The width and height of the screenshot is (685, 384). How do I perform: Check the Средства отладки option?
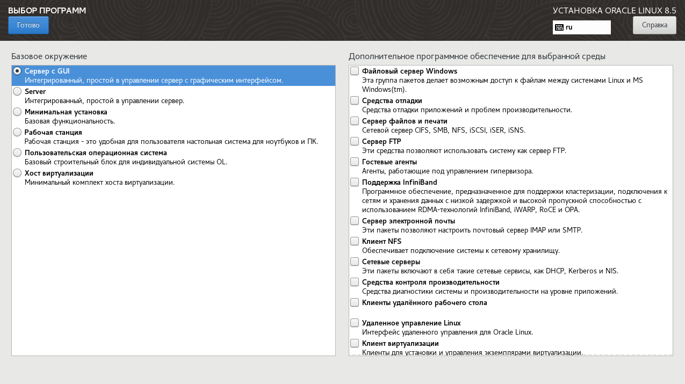click(x=355, y=100)
